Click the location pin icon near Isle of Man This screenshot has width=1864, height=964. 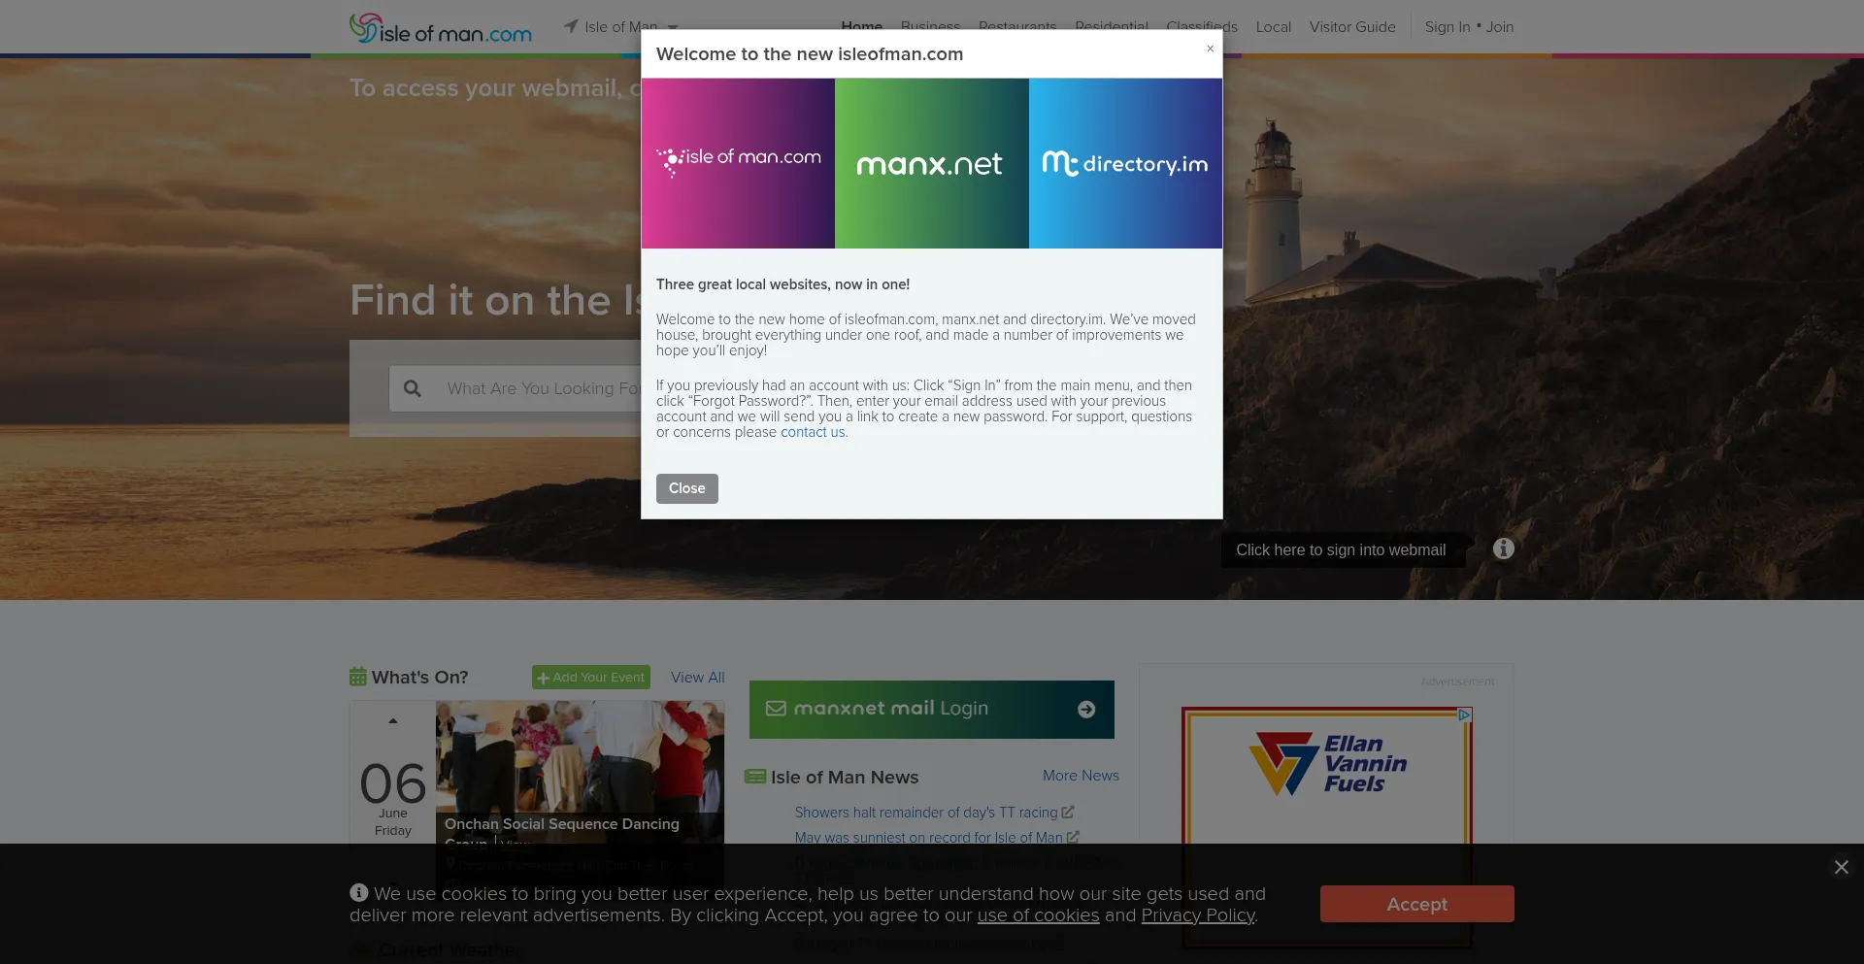(571, 26)
